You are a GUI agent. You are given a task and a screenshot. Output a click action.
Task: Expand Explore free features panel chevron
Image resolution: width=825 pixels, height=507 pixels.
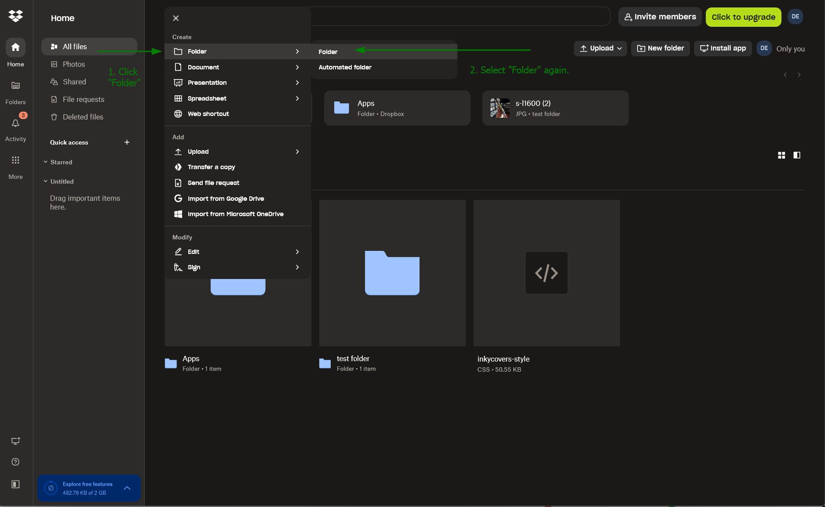[127, 488]
